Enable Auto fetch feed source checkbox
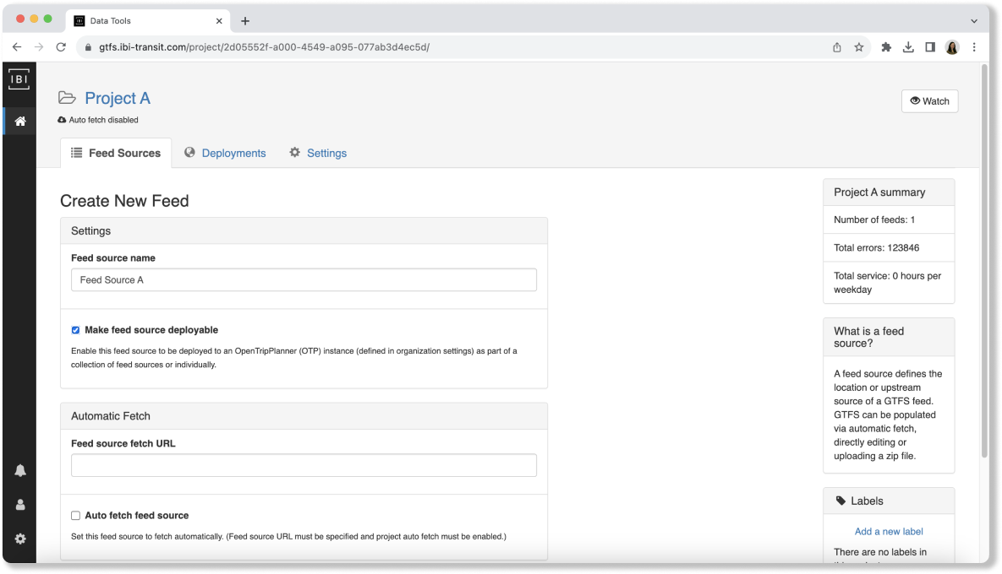Viewport: 1002px width, 574px height. pyautogui.click(x=75, y=516)
